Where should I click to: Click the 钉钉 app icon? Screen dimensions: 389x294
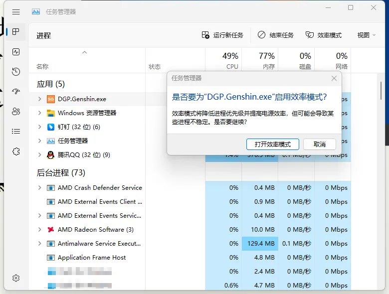(x=50, y=127)
